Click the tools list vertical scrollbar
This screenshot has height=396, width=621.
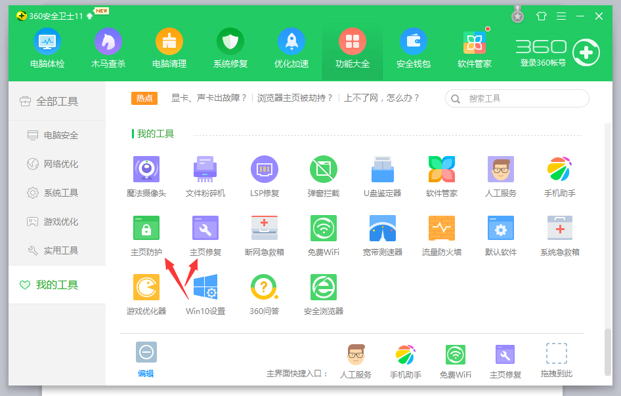608,351
